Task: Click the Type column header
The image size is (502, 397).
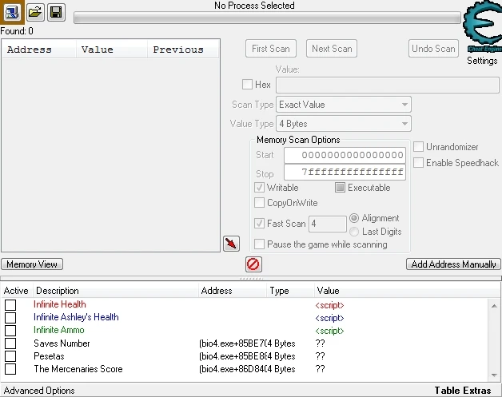Action: coord(290,291)
